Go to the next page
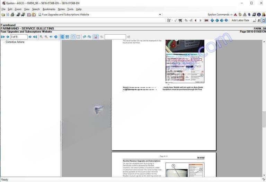 point(30,37)
